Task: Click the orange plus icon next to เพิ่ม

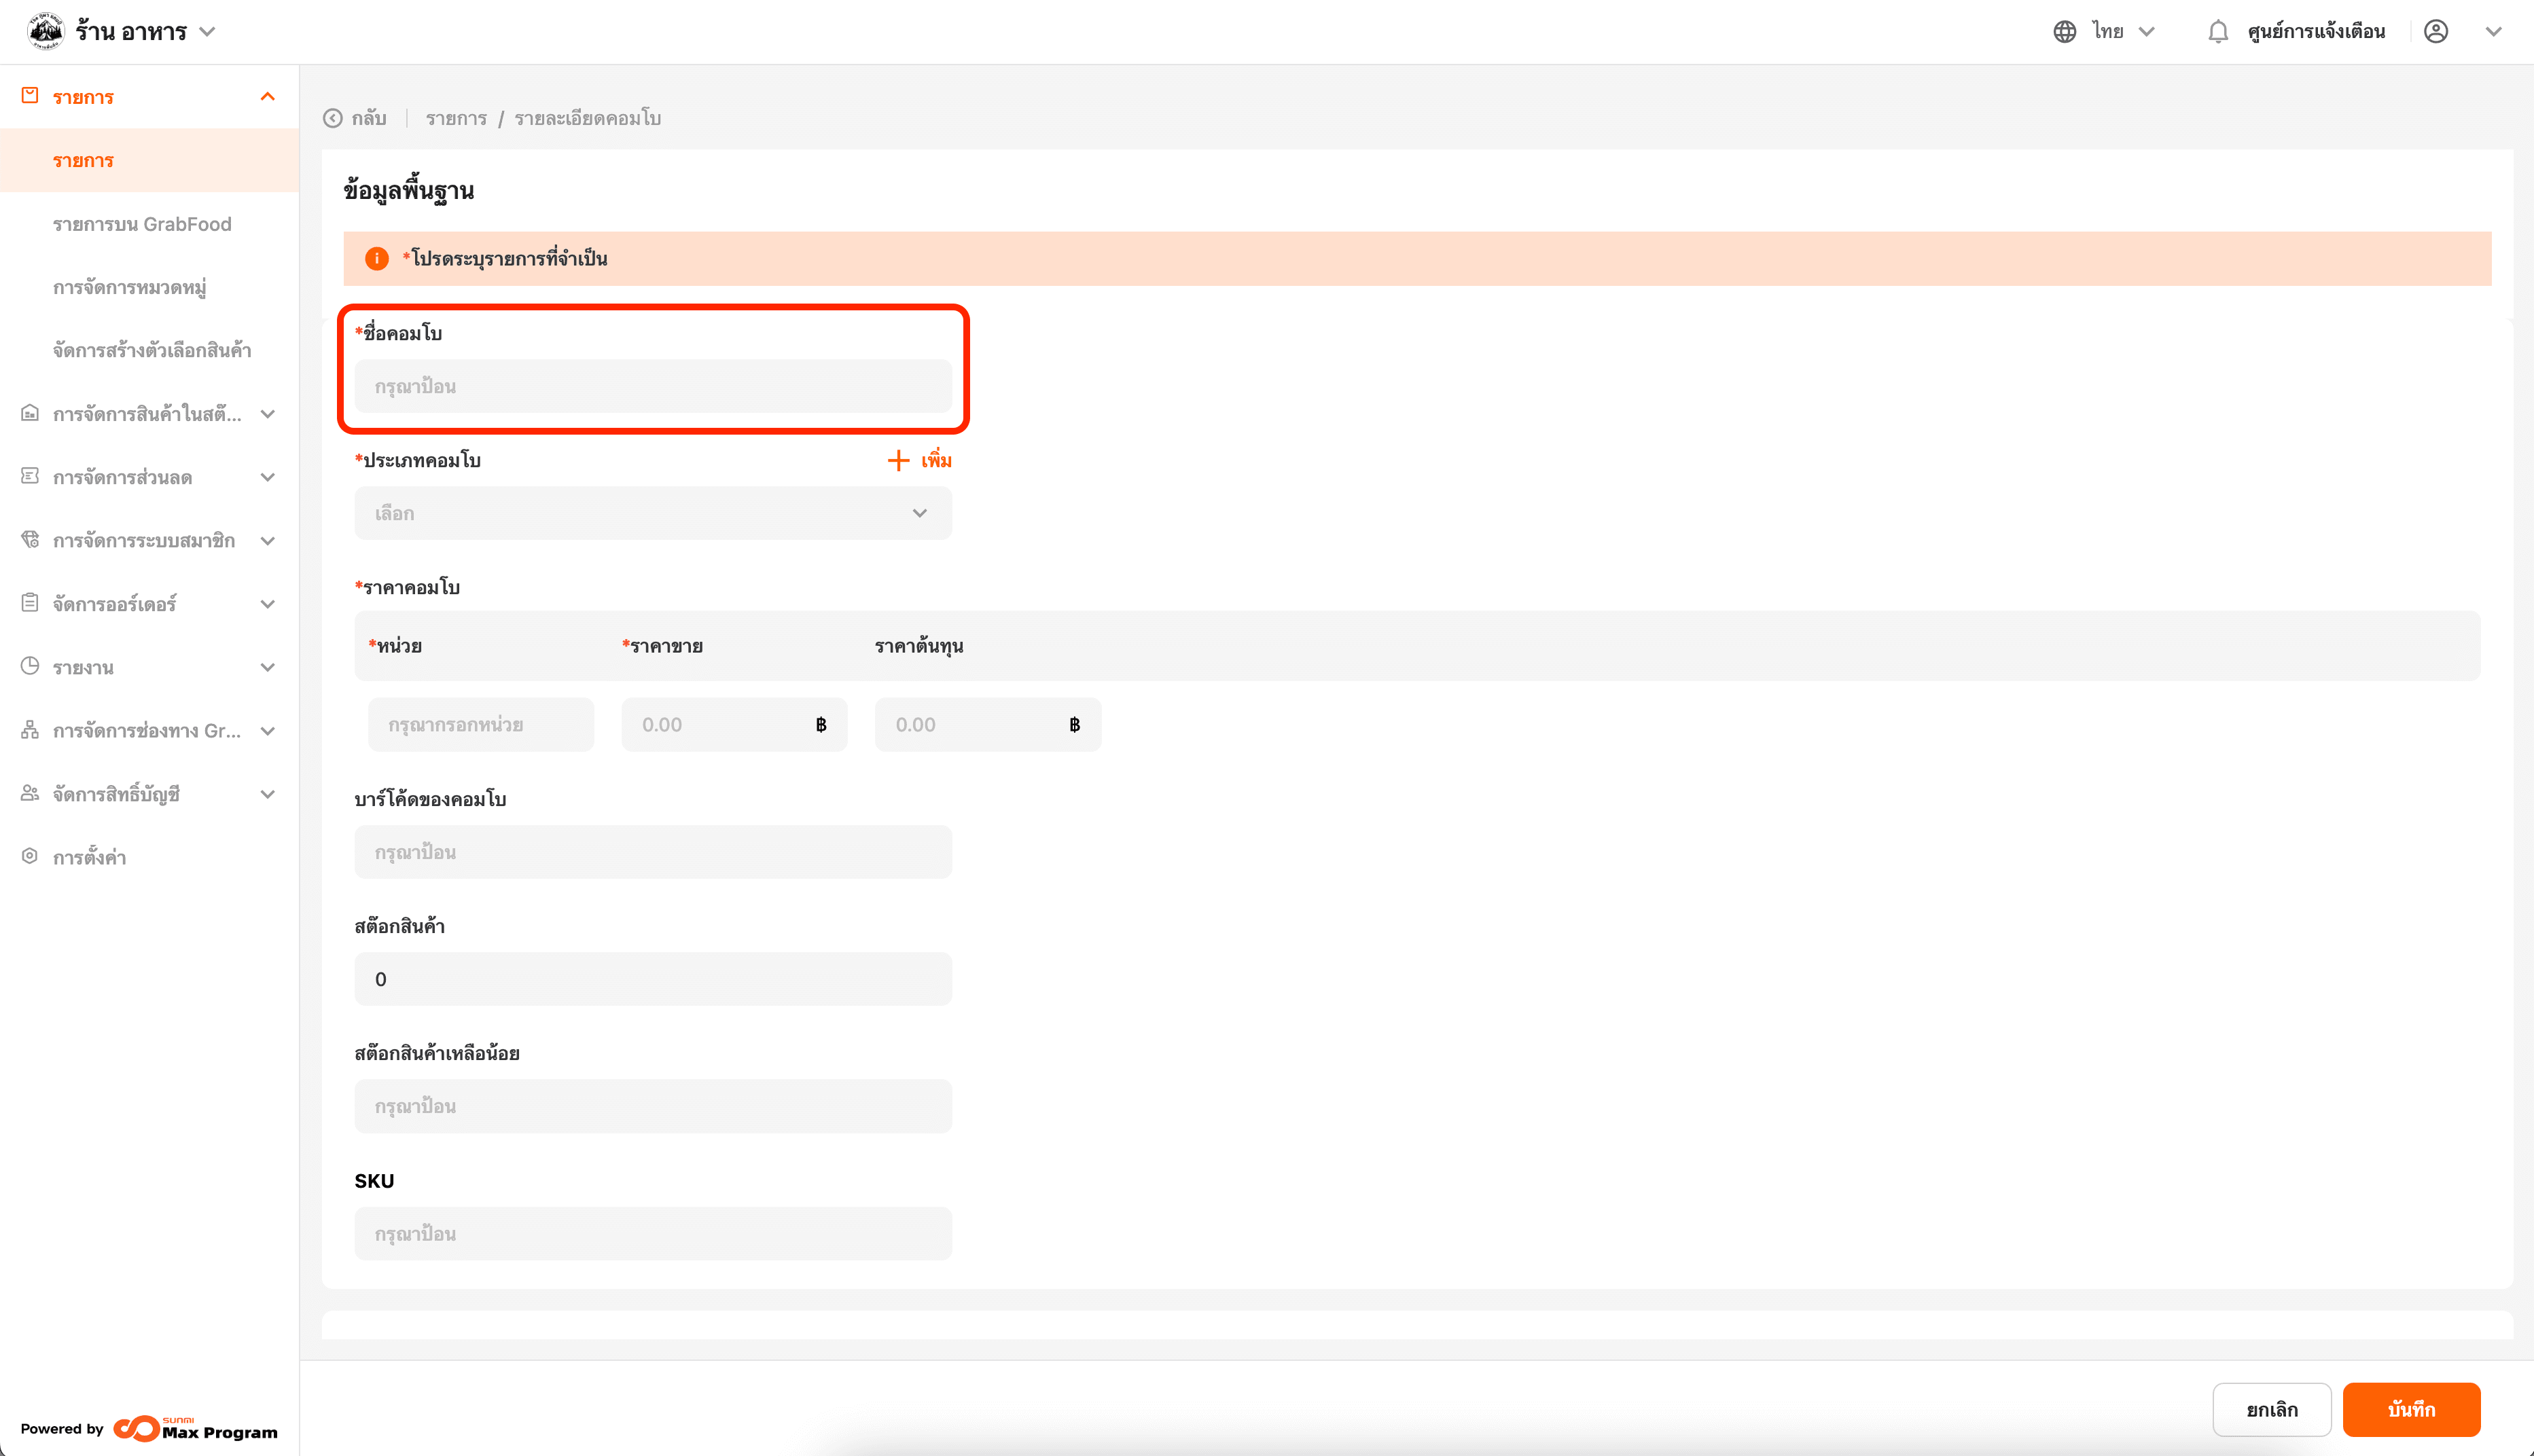Action: [x=897, y=460]
